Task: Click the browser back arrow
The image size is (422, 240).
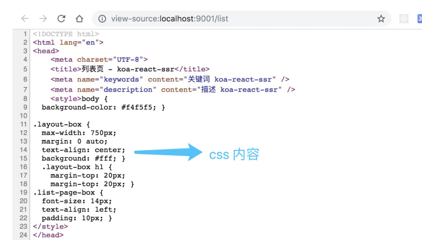Action: pos(25,19)
